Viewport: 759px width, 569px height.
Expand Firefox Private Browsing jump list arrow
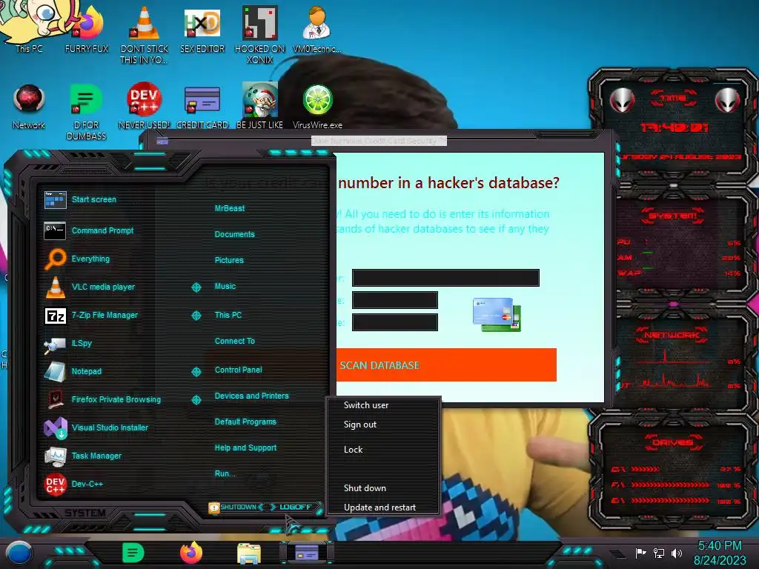click(196, 399)
